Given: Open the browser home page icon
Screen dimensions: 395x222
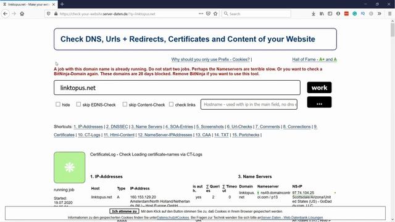Looking at the screenshot, I should [22, 14].
